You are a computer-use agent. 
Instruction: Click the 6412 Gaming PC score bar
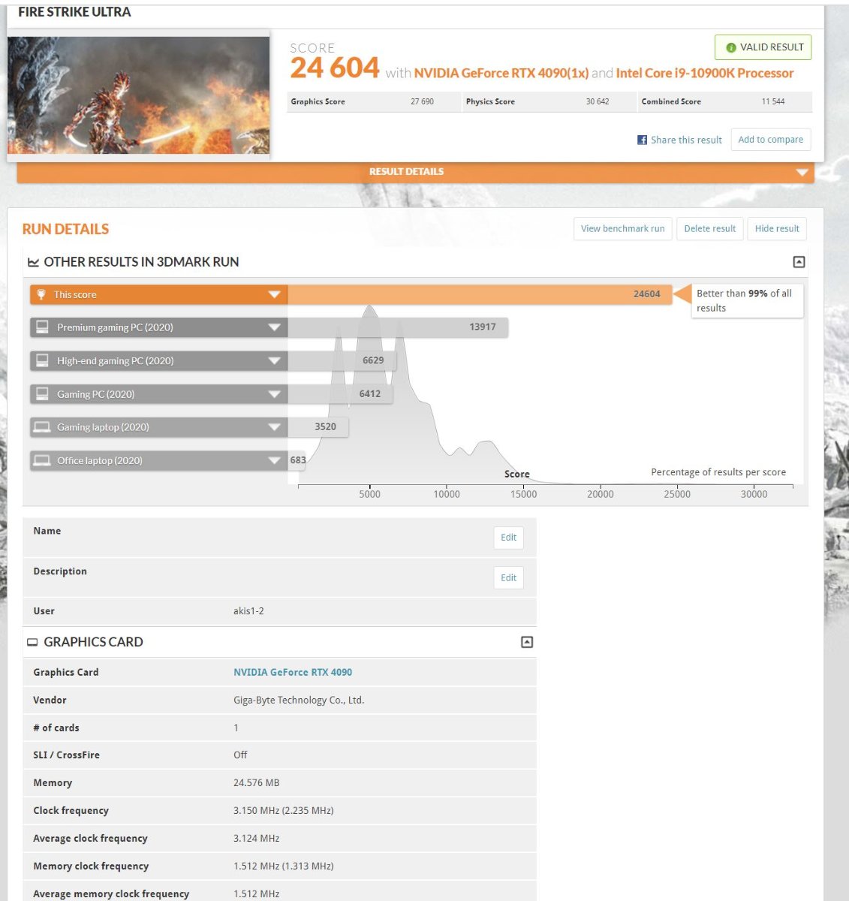(x=340, y=394)
